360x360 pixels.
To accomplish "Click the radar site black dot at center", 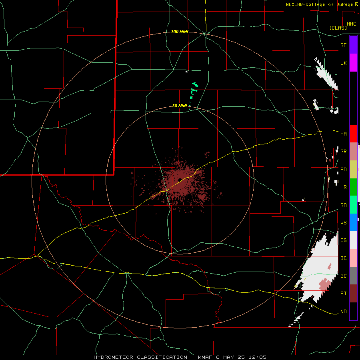I will 180,179.
